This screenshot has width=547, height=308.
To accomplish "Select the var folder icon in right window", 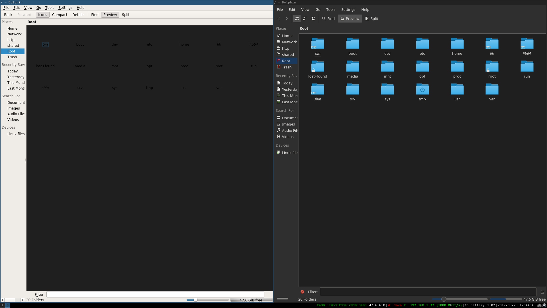I will [492, 89].
